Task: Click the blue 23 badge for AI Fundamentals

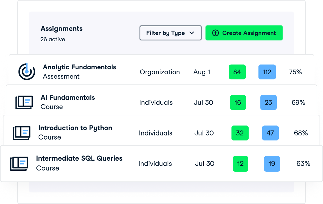Action: [x=268, y=102]
